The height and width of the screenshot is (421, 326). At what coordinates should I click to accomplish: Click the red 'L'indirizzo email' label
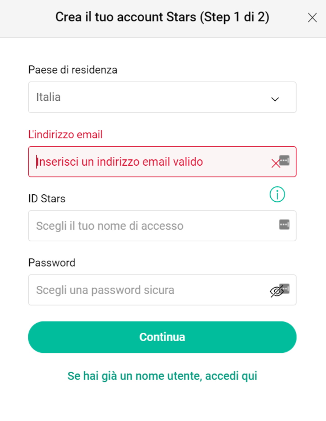click(x=66, y=134)
